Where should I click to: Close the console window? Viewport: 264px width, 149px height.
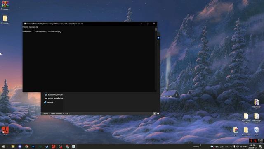pyautogui.click(x=154, y=24)
